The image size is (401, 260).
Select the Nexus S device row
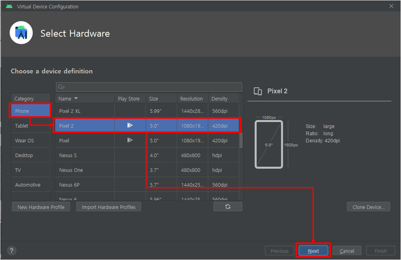[x=147, y=155]
